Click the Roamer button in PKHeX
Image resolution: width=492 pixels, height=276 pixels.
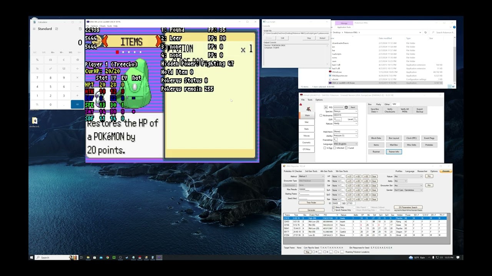point(376,152)
